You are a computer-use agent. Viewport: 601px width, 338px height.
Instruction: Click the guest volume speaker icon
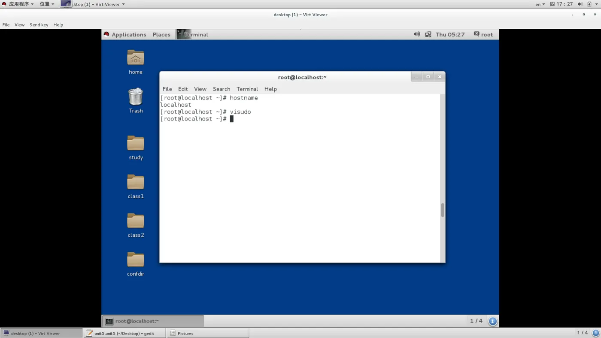point(416,34)
